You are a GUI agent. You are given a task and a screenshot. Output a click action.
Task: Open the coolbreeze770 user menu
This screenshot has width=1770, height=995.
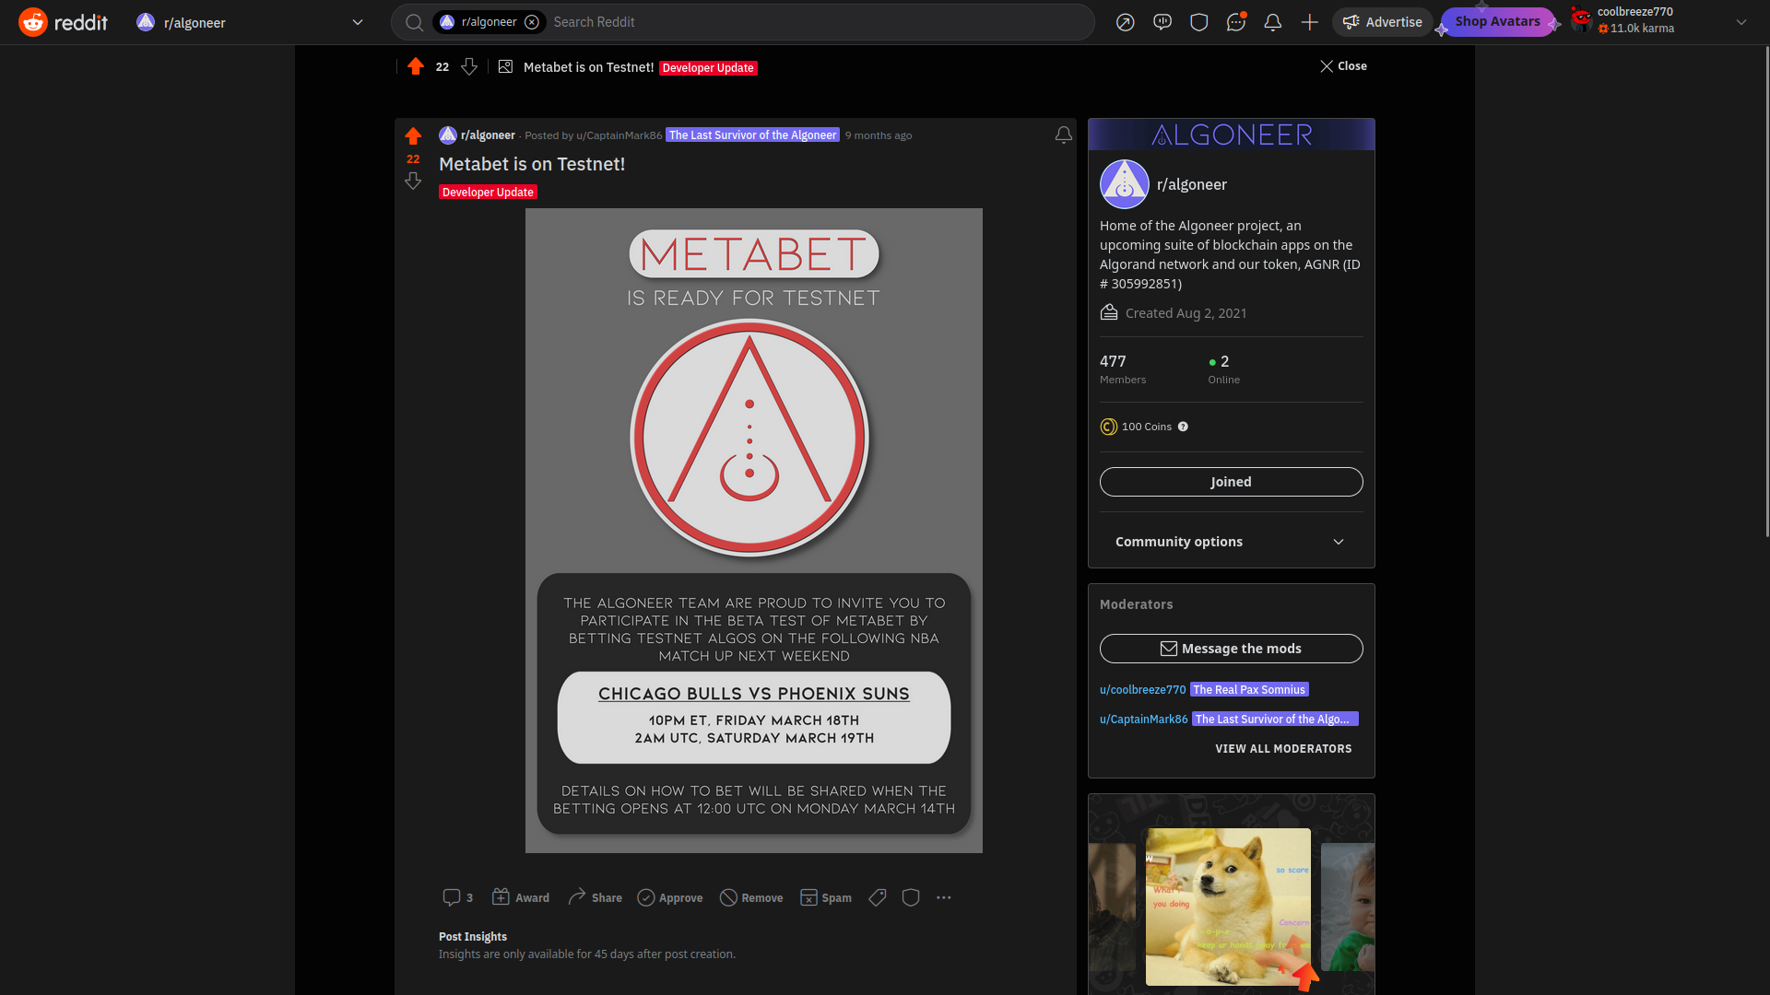tap(1659, 22)
